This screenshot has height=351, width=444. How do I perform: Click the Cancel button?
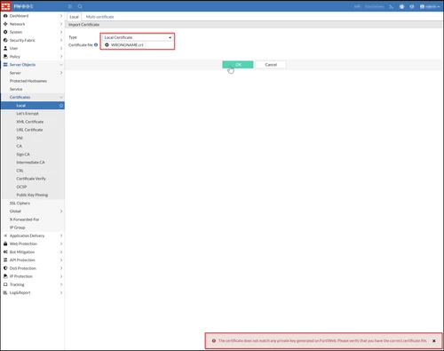click(271, 65)
